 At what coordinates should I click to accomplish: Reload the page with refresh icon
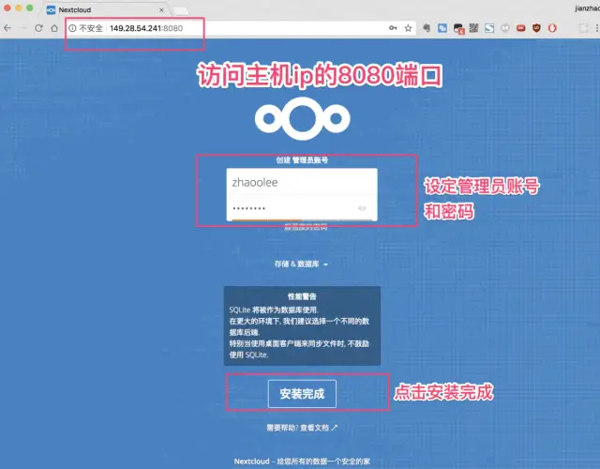coord(38,28)
